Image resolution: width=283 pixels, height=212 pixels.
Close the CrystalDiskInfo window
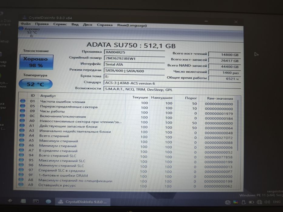tap(236, 22)
